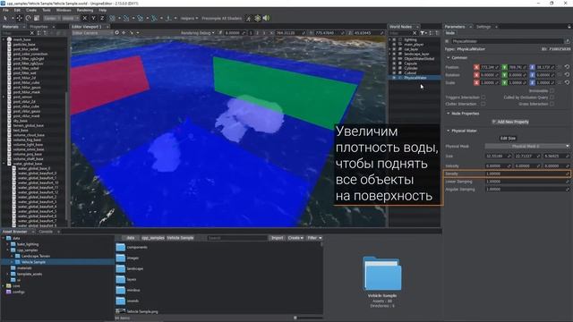Reset Scale values with the revert arrow
The image size is (573, 322).
point(567,82)
